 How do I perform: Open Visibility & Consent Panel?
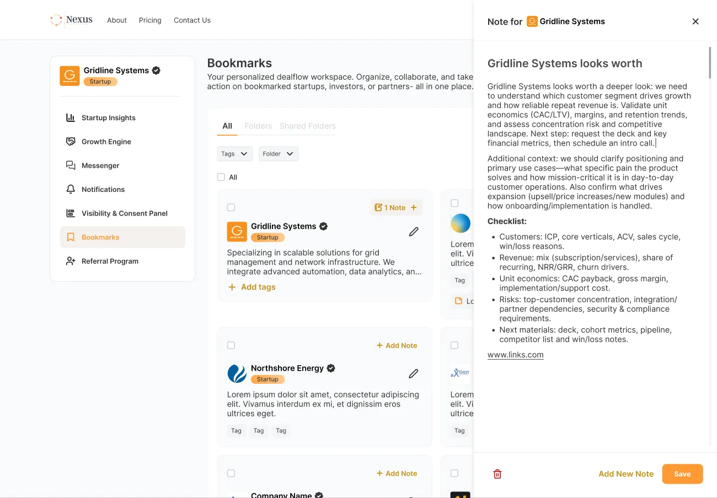(x=122, y=213)
